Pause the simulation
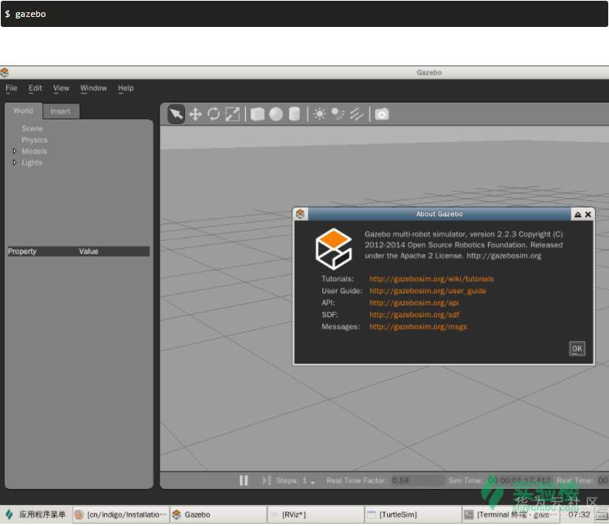The height and width of the screenshot is (526, 609). coord(244,481)
